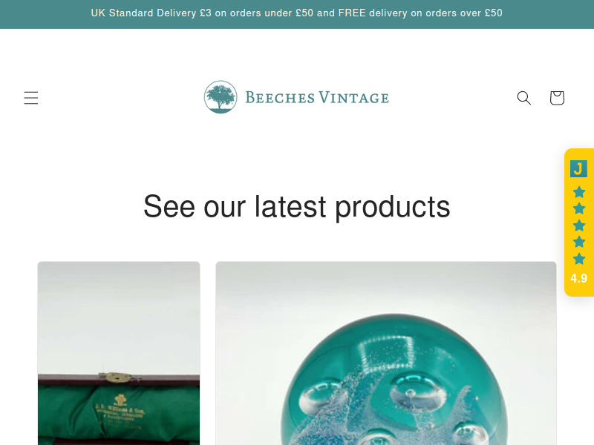Select the top star in reviews widget
Viewport: 594px width, 445px height.
[579, 192]
